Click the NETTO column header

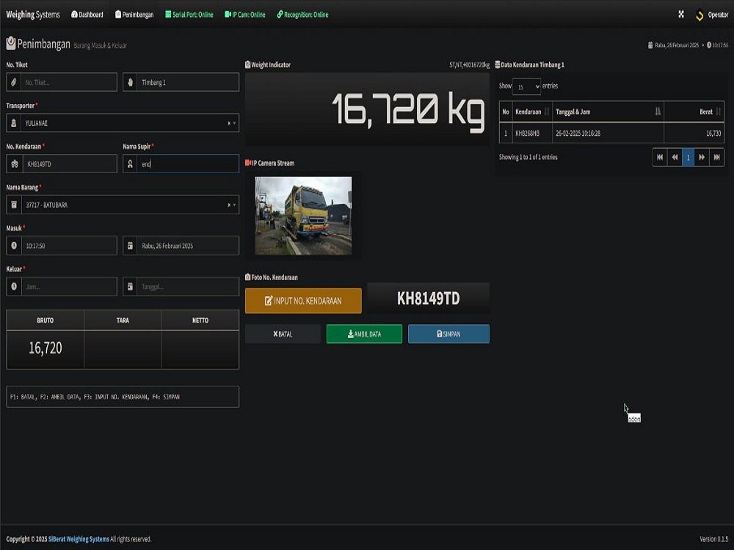(200, 320)
